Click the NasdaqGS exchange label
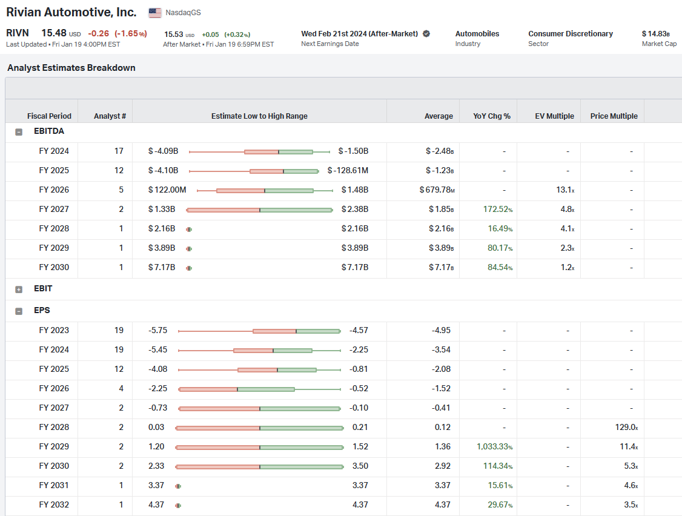Image resolution: width=682 pixels, height=516 pixels. click(x=183, y=13)
